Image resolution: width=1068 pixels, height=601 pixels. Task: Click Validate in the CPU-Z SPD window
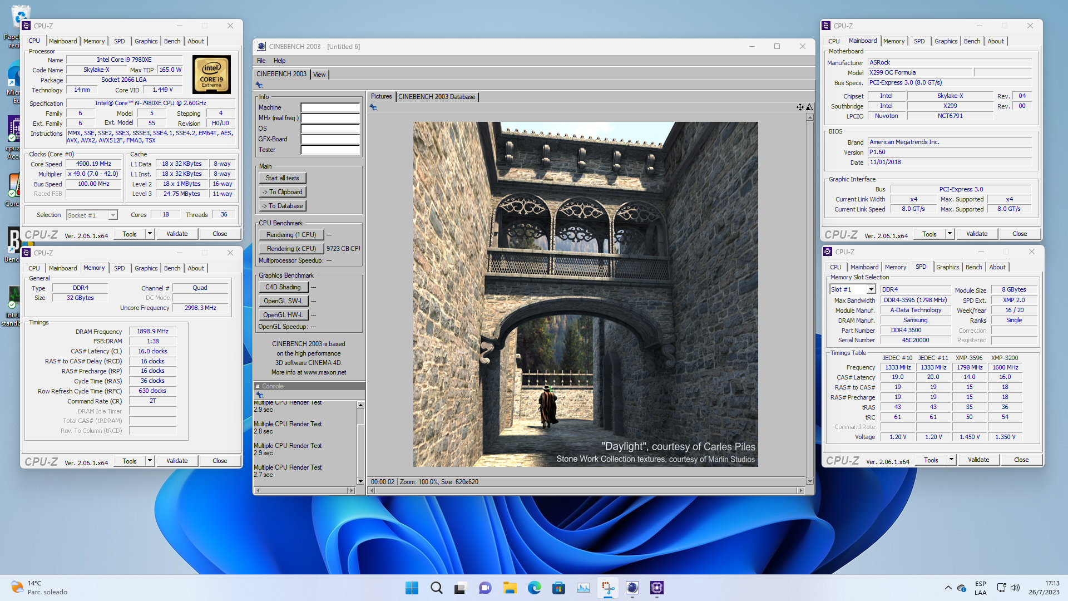point(978,460)
